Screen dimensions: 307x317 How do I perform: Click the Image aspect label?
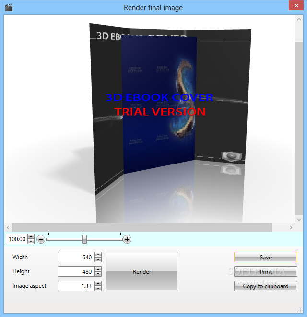coord(29,286)
